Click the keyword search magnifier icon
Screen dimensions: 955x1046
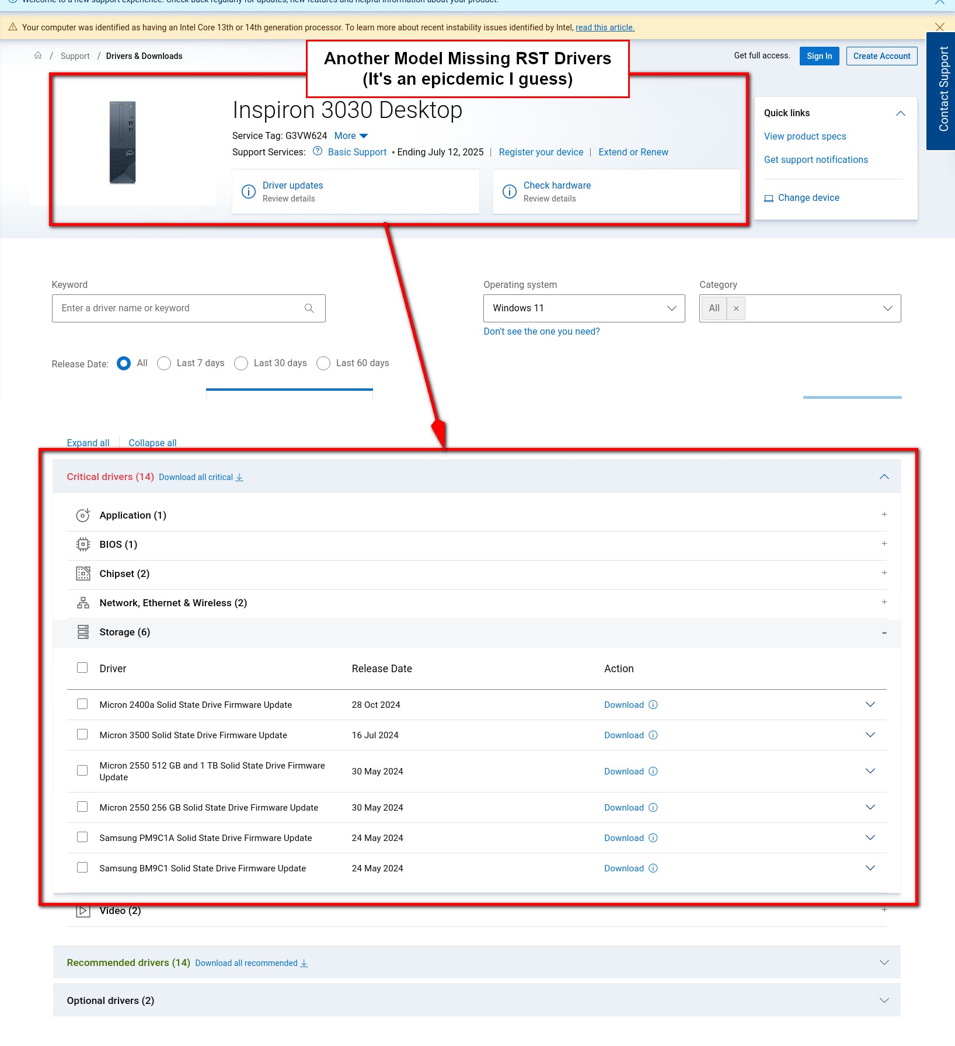[x=309, y=308]
